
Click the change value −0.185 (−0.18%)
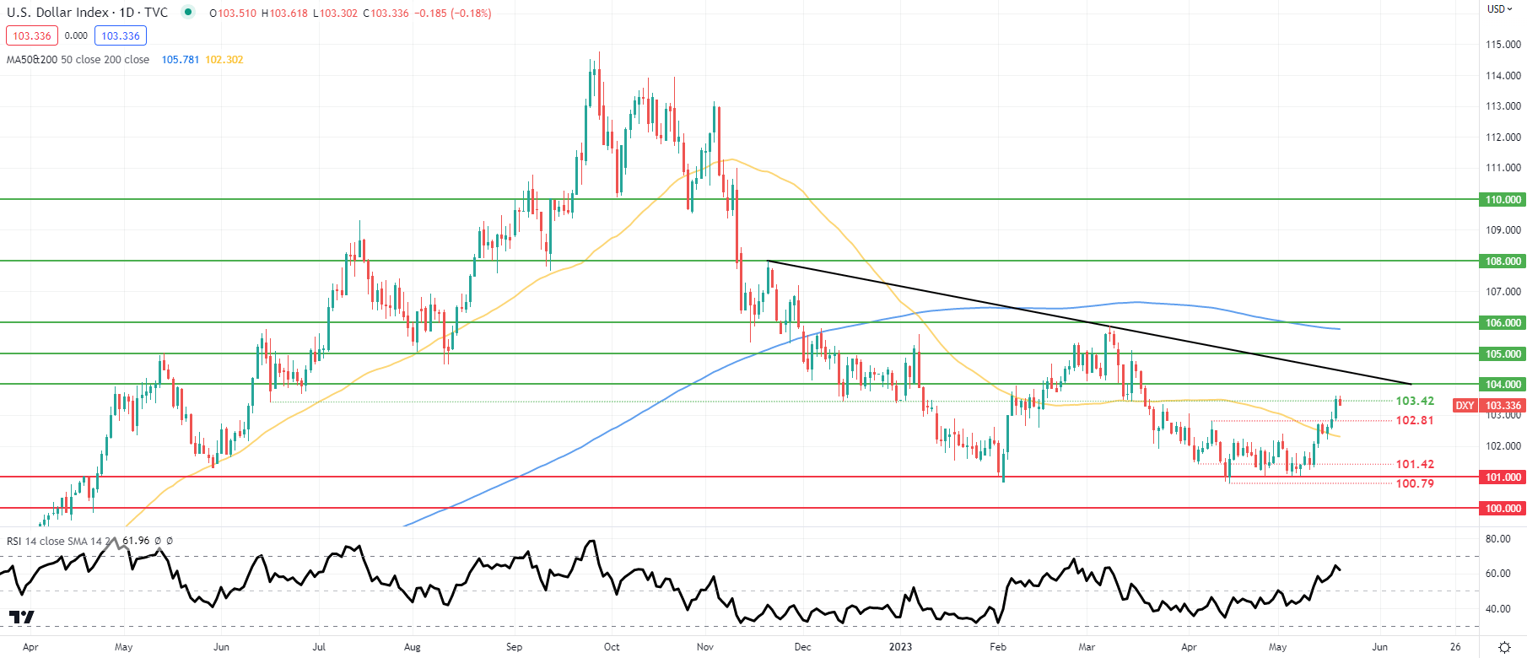[x=453, y=13]
